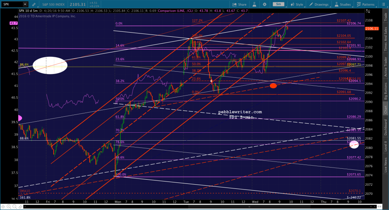Click the zoom out magnifier icon
The height and width of the screenshot is (210, 389).
(x=14, y=207)
